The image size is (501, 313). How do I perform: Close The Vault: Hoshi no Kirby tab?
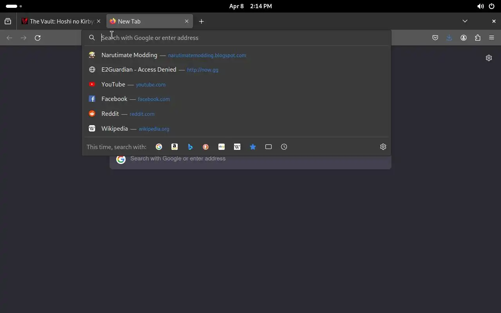point(99,22)
